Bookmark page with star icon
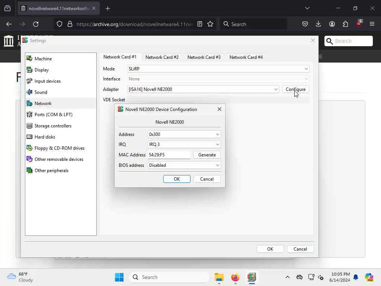The height and width of the screenshot is (286, 381). [210, 24]
